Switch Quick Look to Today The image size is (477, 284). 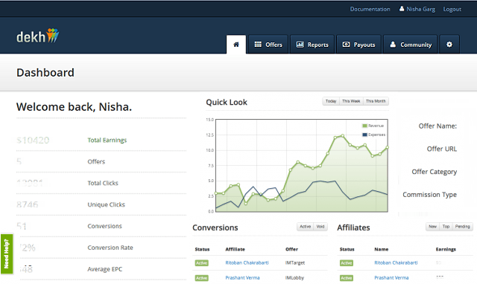point(331,101)
